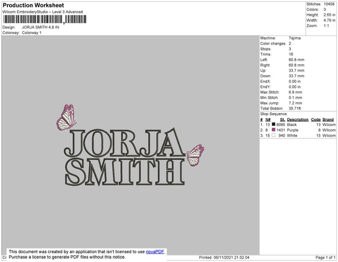Click the 'Trims:' label
Image resolution: width=338 pixels, height=262 pixels.
tap(266, 54)
